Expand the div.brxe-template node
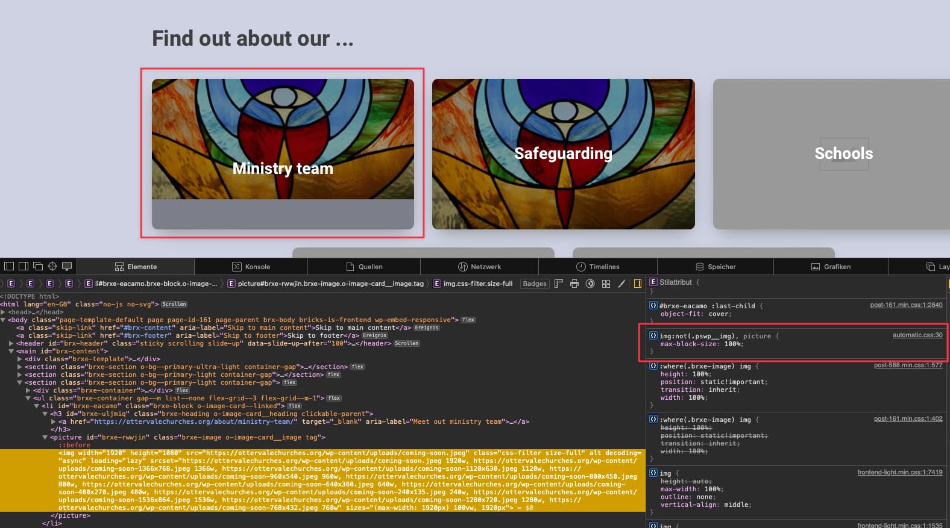 [20, 359]
